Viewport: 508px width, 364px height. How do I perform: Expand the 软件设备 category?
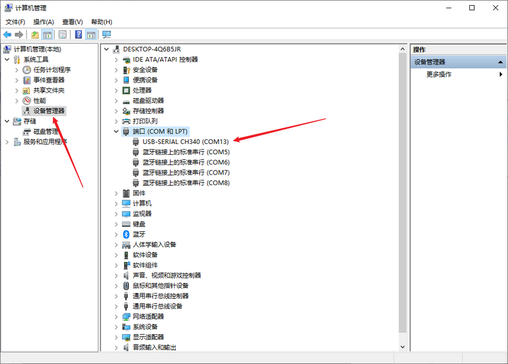click(x=116, y=255)
